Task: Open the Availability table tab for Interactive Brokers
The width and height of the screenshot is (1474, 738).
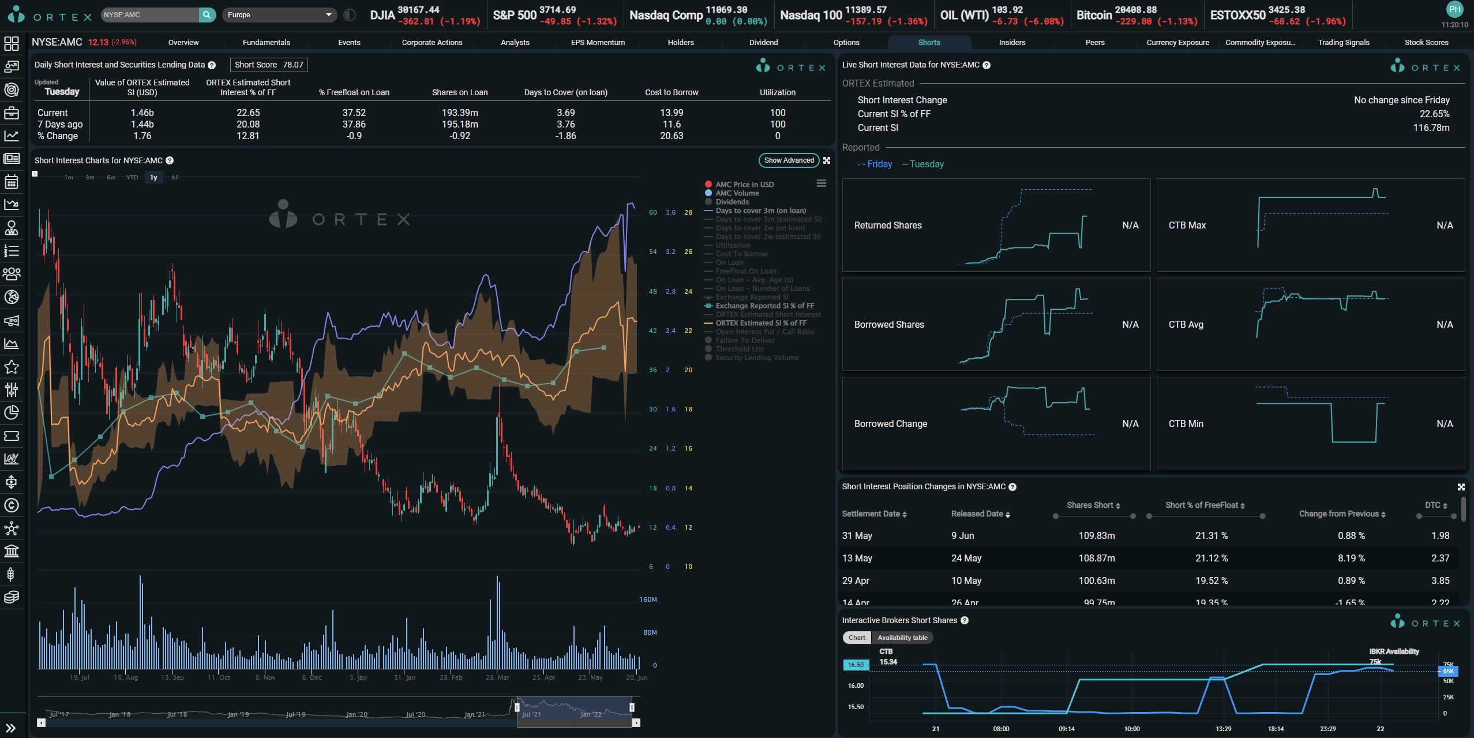Action: click(902, 638)
